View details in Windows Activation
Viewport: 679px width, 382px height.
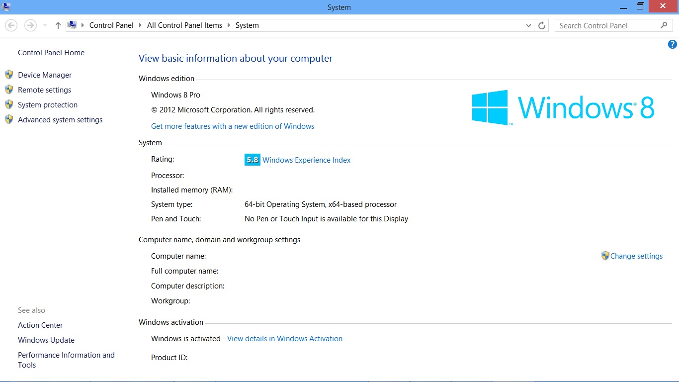coord(284,338)
